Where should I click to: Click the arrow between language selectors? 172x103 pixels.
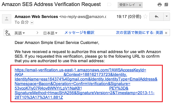(x=37, y=33)
